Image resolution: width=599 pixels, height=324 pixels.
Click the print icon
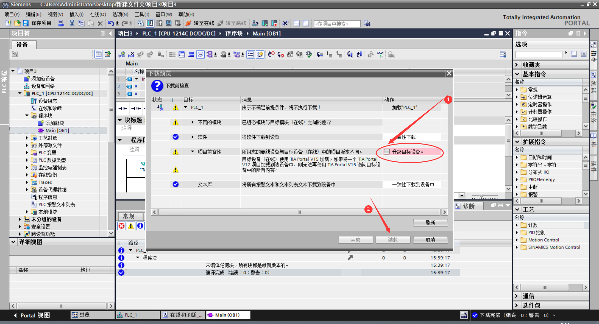click(61, 23)
